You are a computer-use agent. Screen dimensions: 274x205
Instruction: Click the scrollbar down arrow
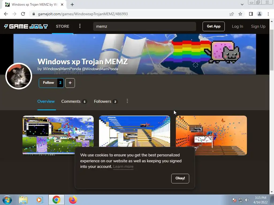coord(272,192)
